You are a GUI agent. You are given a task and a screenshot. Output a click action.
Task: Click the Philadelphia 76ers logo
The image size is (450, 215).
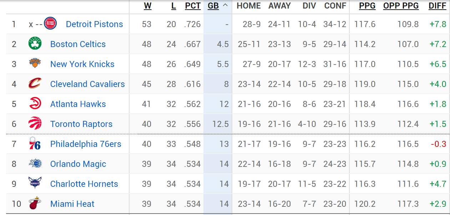[35, 144]
